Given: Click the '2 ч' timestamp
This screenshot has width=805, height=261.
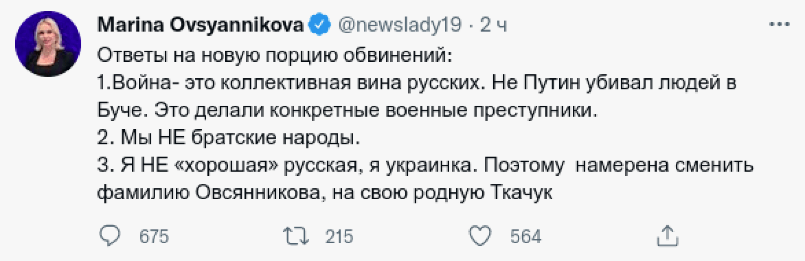Looking at the screenshot, I should coord(491,25).
